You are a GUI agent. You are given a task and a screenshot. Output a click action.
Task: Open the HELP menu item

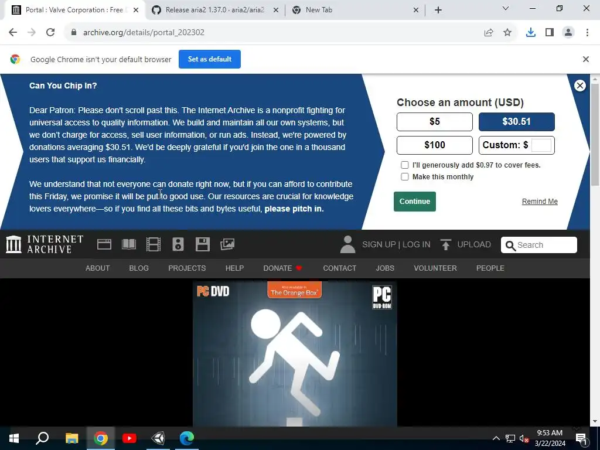pyautogui.click(x=234, y=268)
